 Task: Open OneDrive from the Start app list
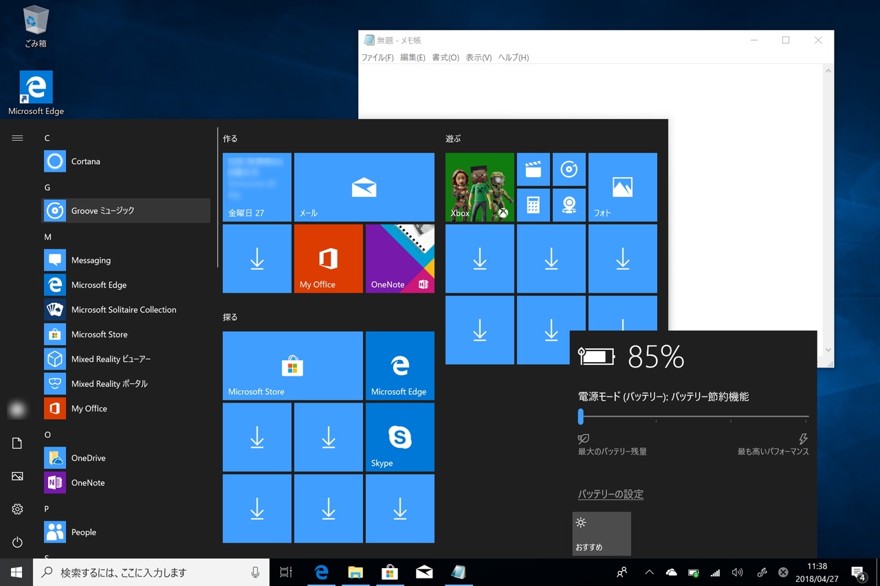pyautogui.click(x=126, y=458)
